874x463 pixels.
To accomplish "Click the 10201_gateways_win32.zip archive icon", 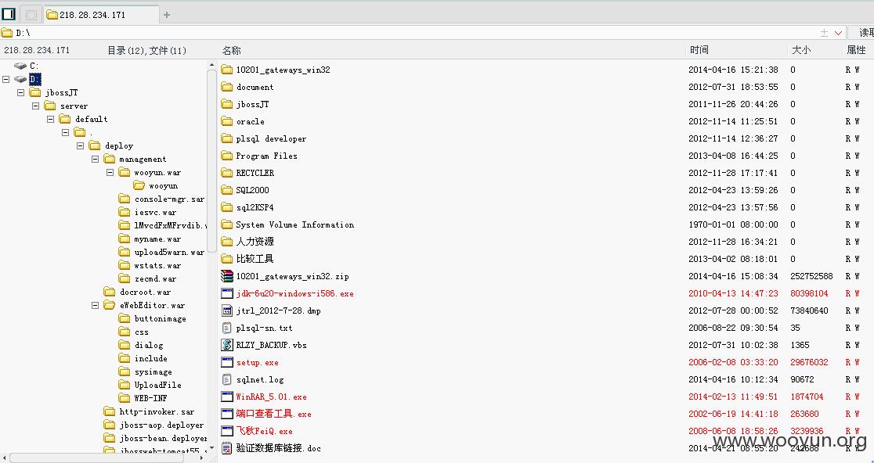I will [227, 276].
